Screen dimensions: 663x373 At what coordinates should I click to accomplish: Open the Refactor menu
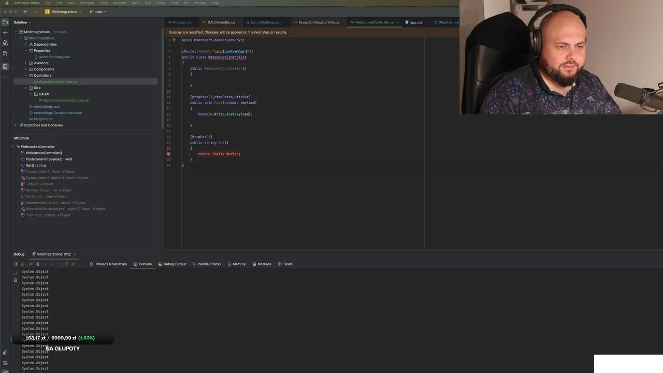pyautogui.click(x=120, y=3)
